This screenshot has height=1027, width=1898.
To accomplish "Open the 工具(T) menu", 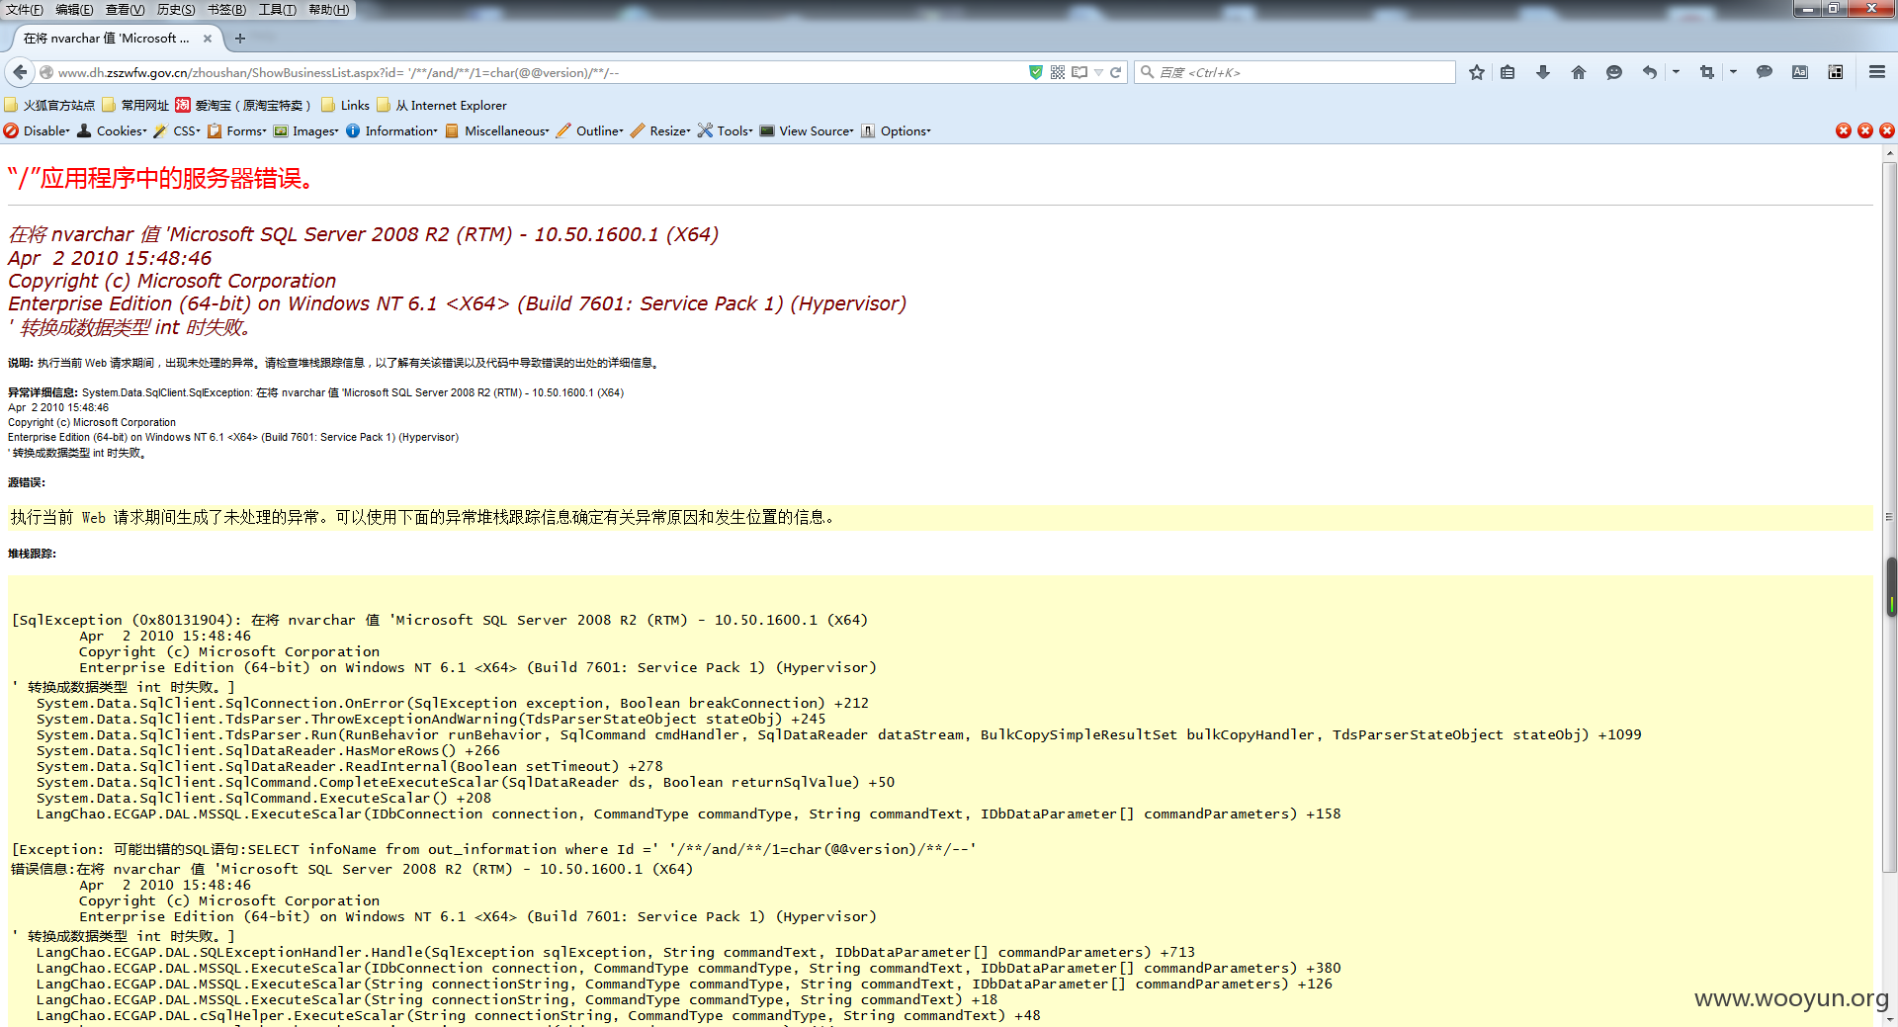I will (x=278, y=10).
